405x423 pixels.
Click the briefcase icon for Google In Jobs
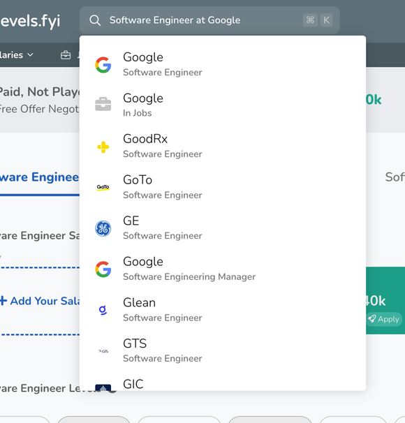coord(103,104)
